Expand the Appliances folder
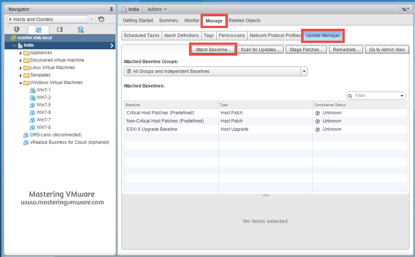The image size is (415, 257). pos(21,53)
